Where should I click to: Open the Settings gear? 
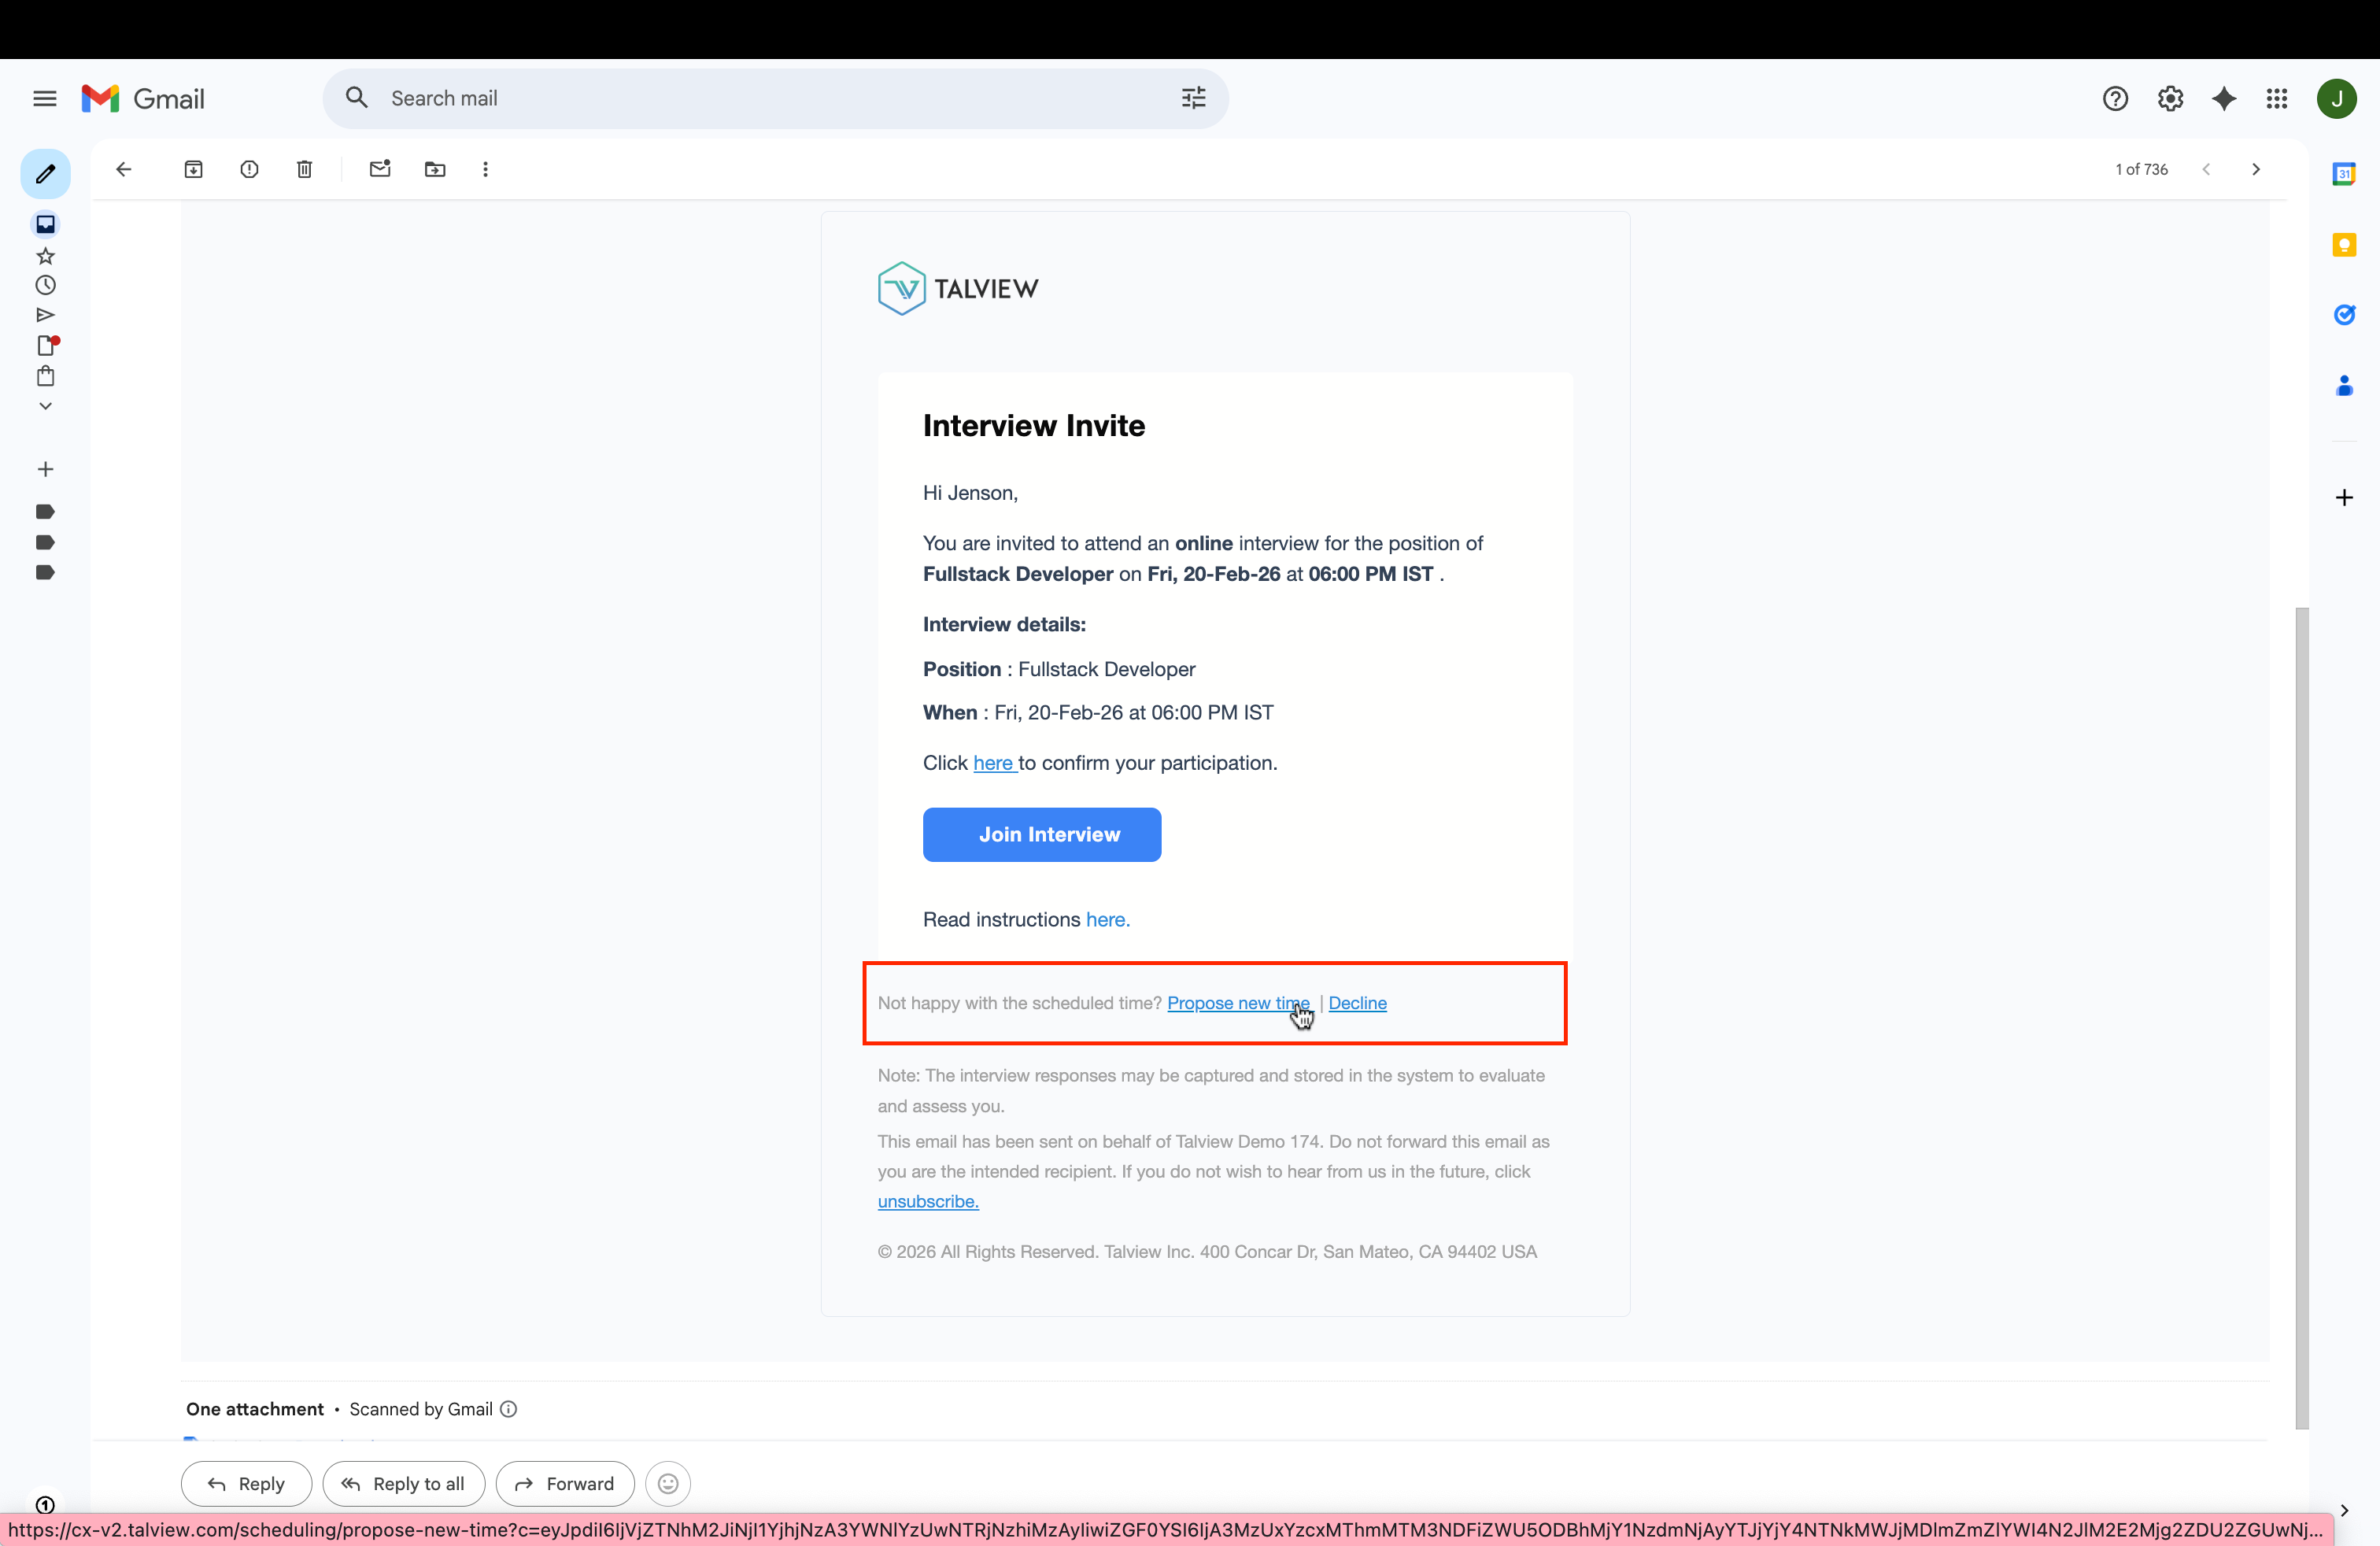point(2170,98)
